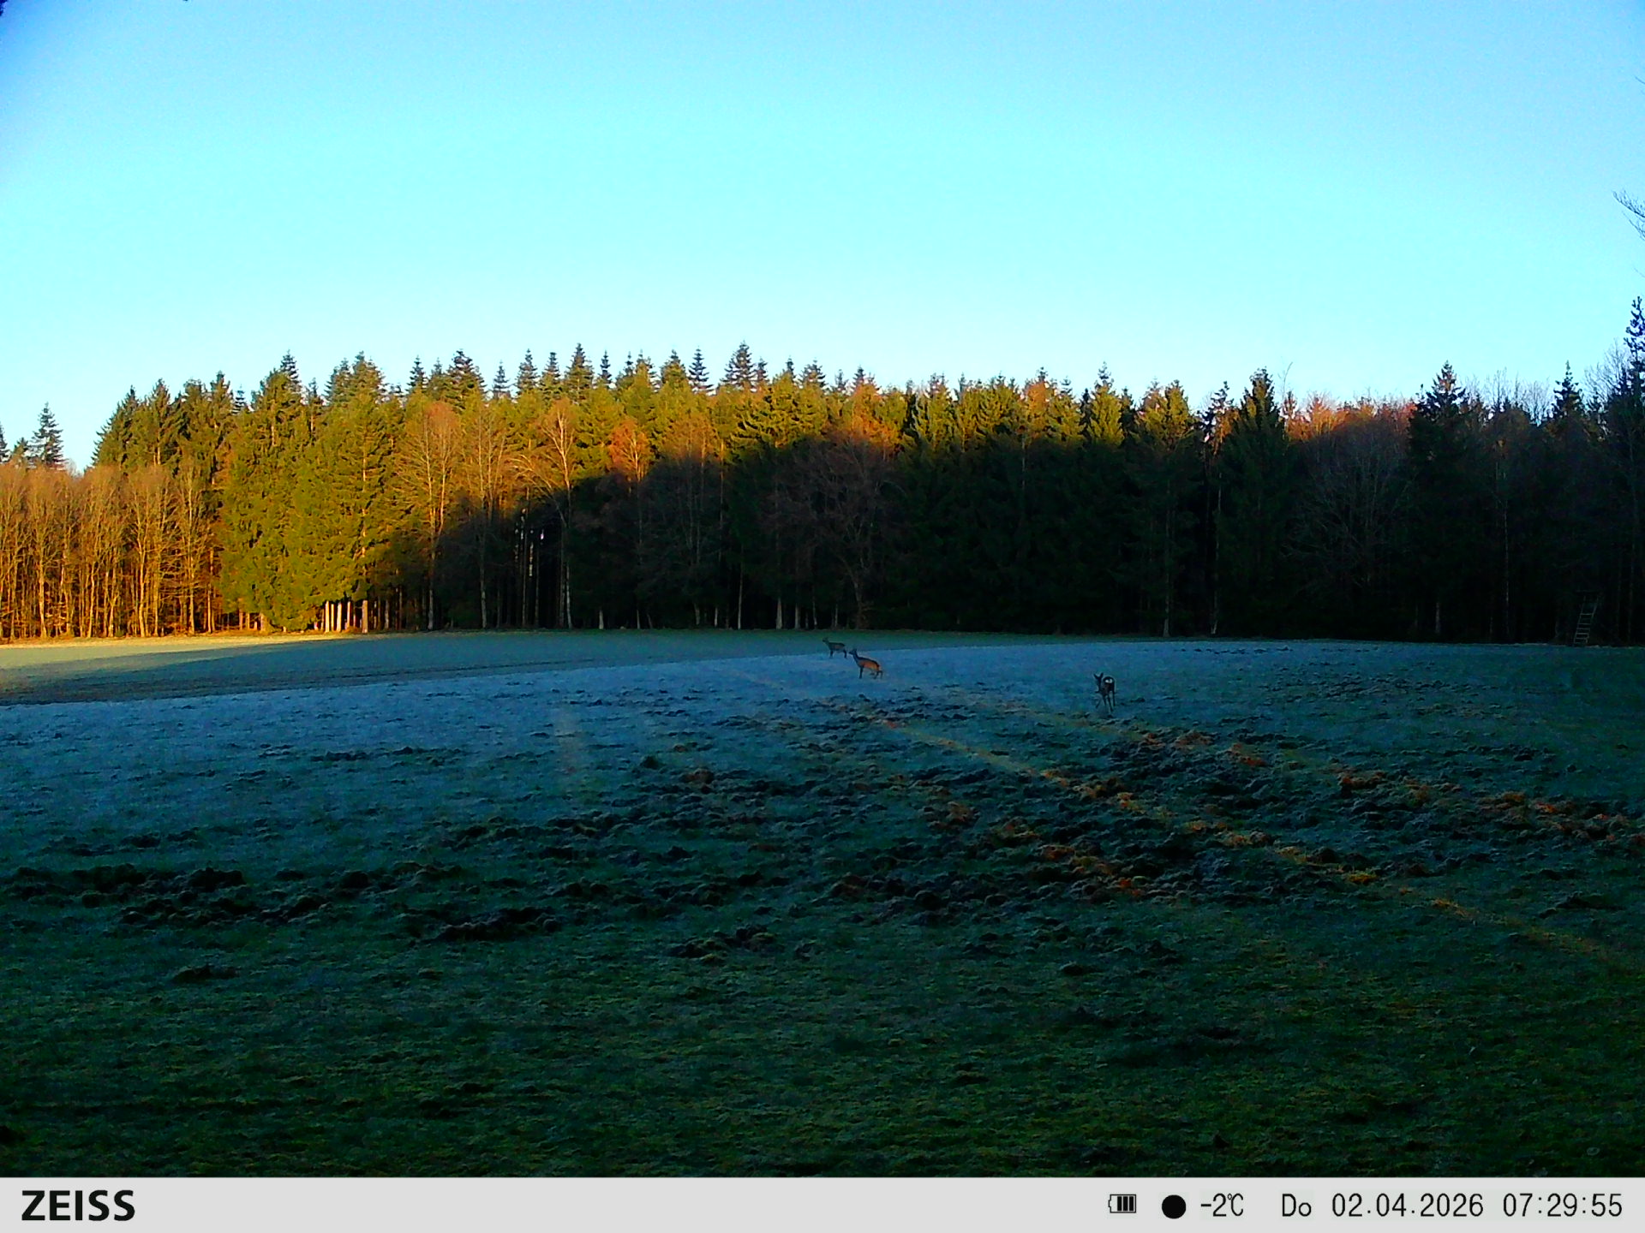Click the date stamp 02.04.2026
Viewport: 1645px width, 1233px height.
(x=1406, y=1206)
